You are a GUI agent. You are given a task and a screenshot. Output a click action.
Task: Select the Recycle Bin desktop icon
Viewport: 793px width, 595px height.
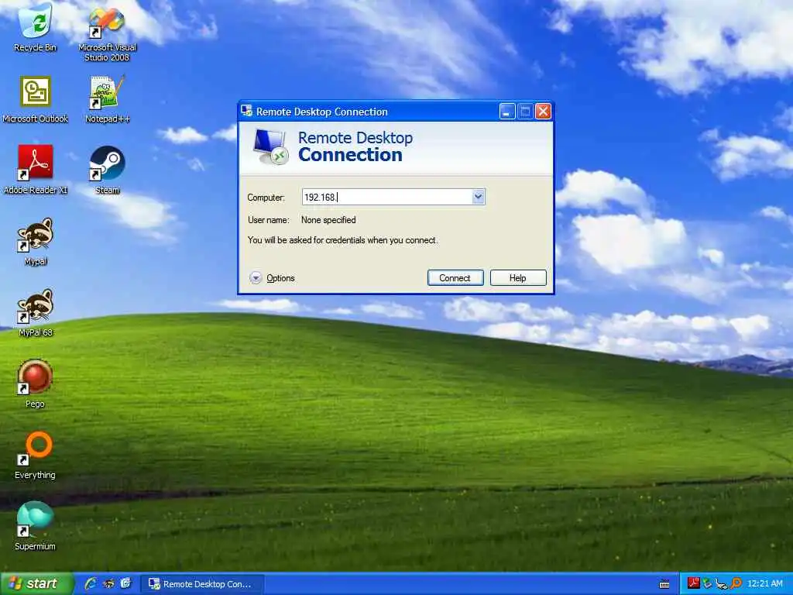click(x=36, y=28)
